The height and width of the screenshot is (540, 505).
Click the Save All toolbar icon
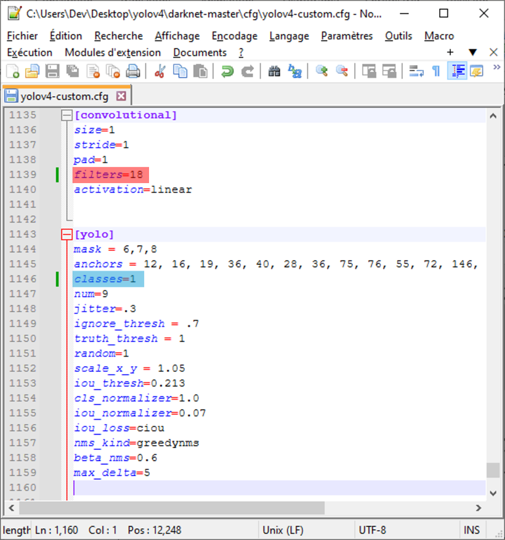tap(73, 72)
